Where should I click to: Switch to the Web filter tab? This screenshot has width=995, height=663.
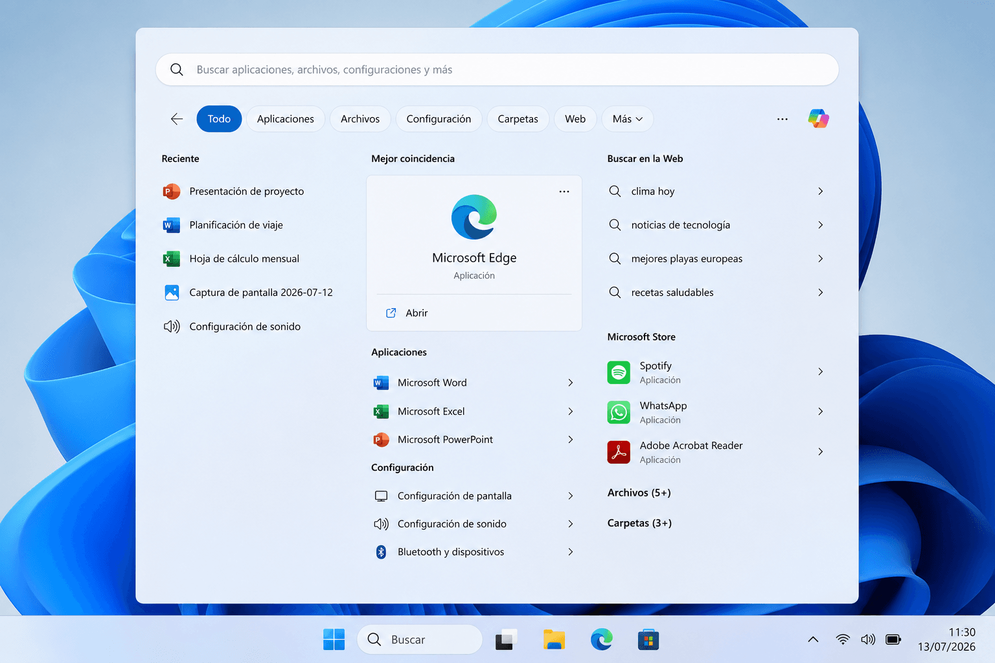[575, 119]
